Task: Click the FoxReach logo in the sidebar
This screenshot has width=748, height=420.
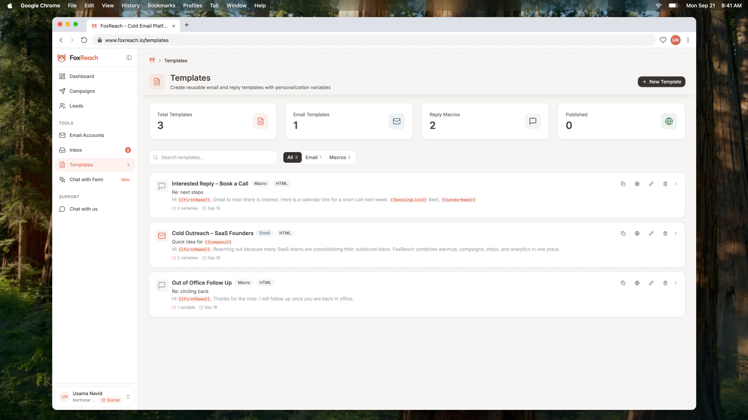Action: [x=78, y=58]
